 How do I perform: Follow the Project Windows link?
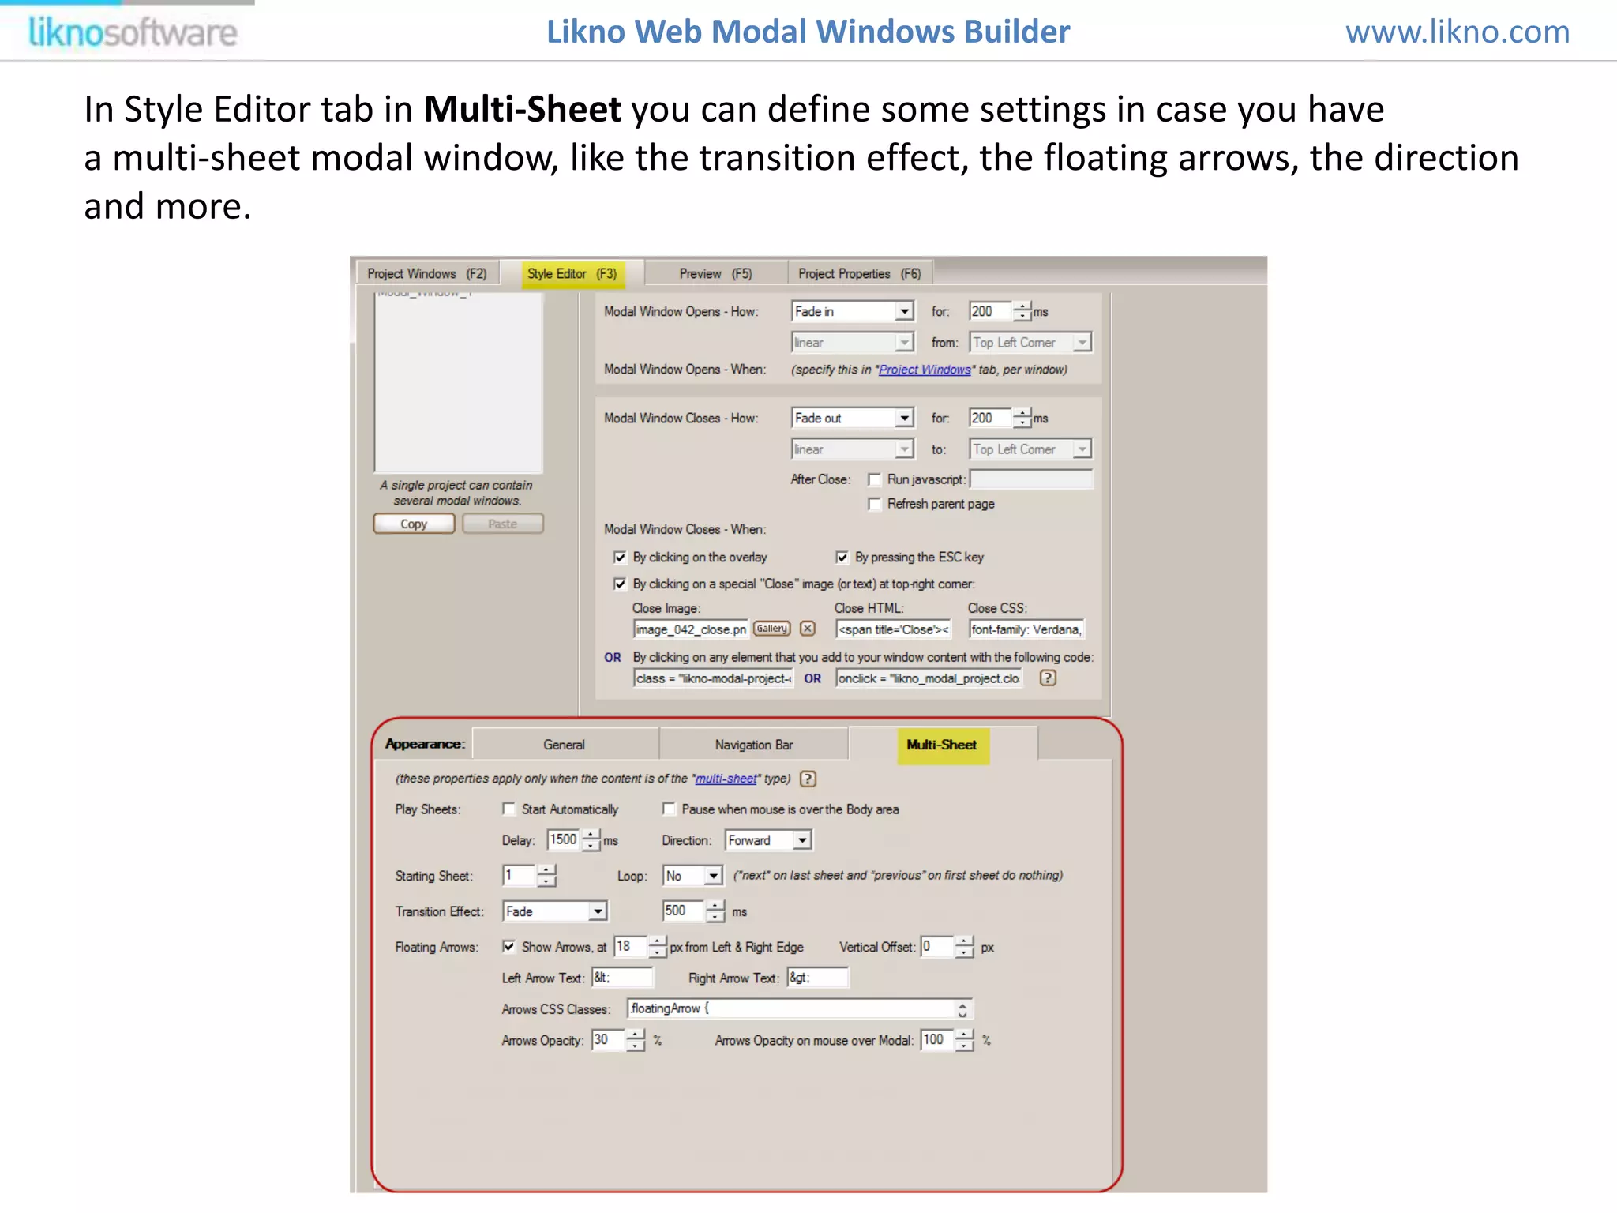(x=925, y=370)
